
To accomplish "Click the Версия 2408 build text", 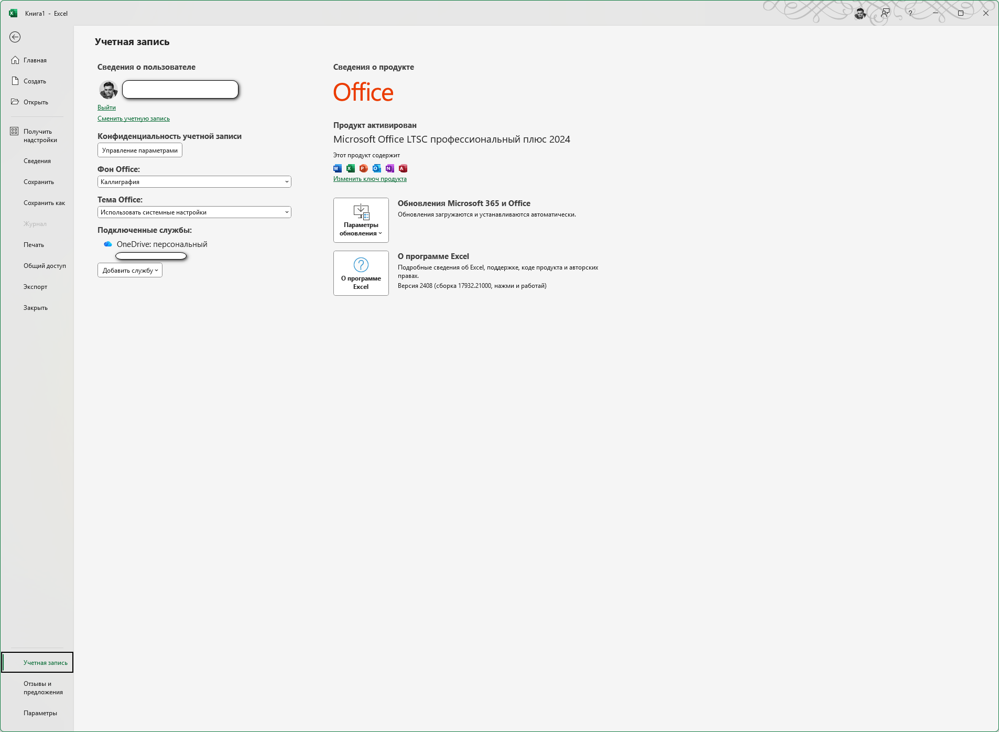I will click(x=472, y=286).
